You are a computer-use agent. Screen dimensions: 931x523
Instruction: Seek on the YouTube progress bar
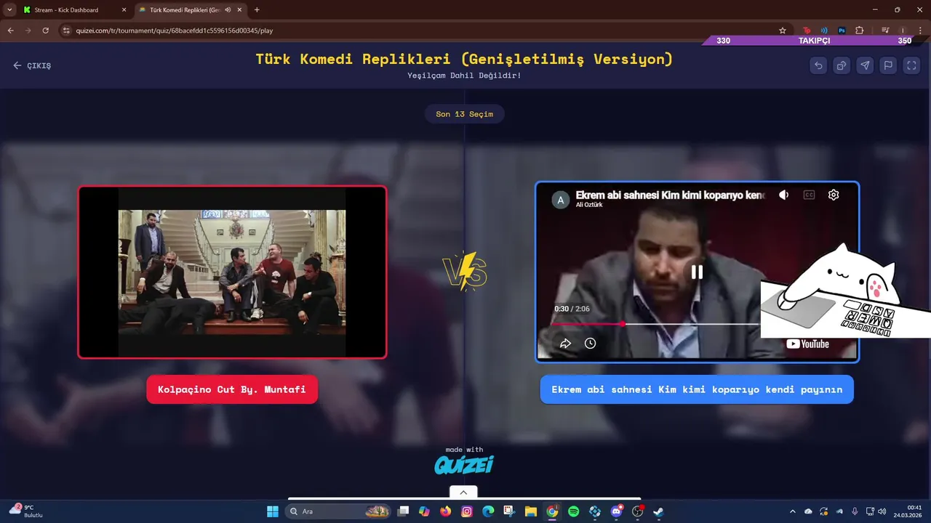(x=655, y=324)
